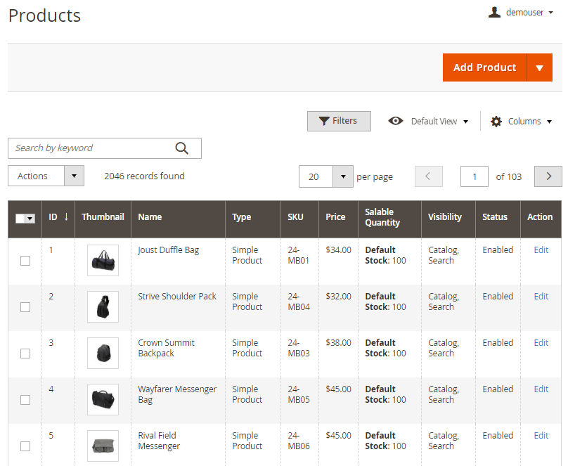Viewport: 568px width, 466px height.
Task: Click the Add Product button
Action: [x=484, y=67]
